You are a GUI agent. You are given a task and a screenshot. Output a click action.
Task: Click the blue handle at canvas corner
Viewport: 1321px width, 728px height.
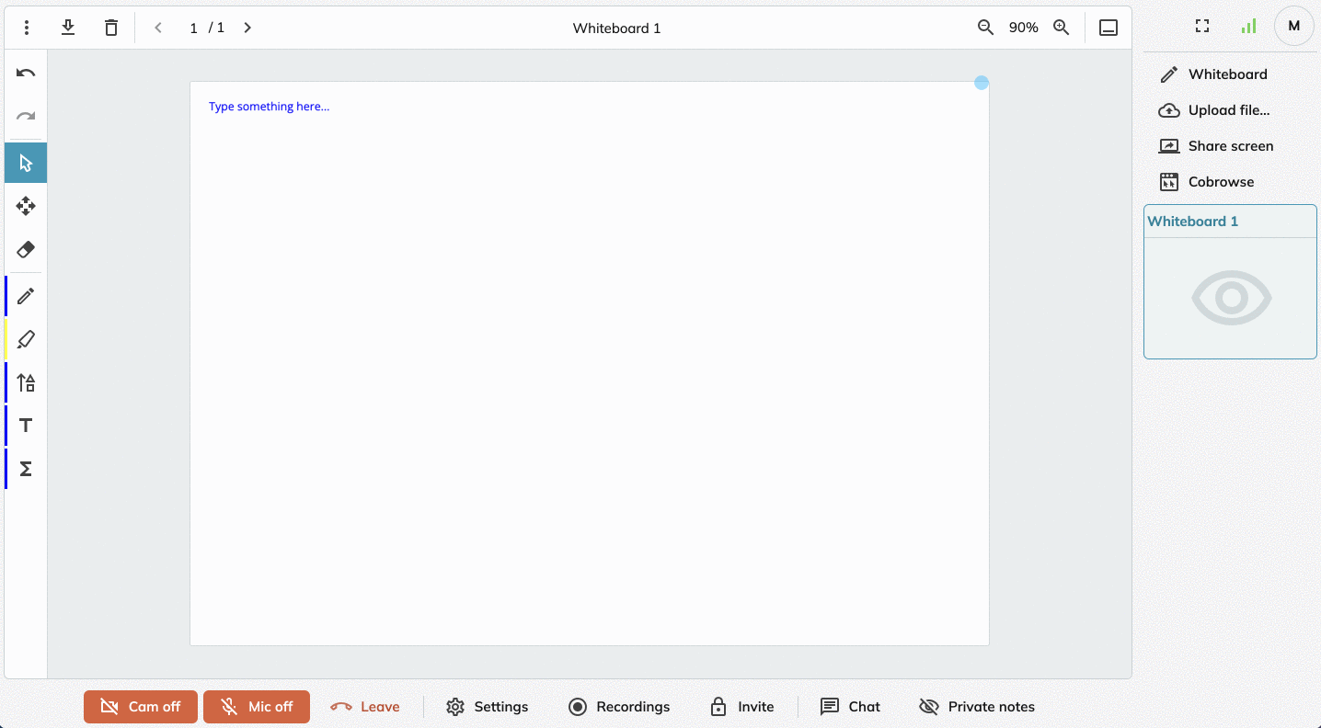982,83
